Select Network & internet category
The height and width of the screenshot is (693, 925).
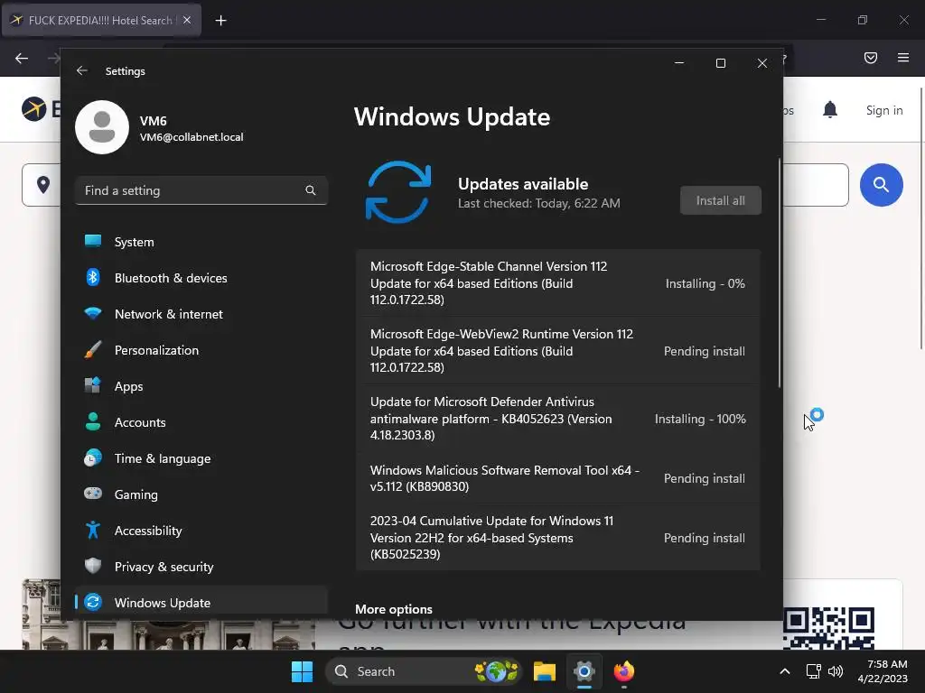(x=201, y=314)
